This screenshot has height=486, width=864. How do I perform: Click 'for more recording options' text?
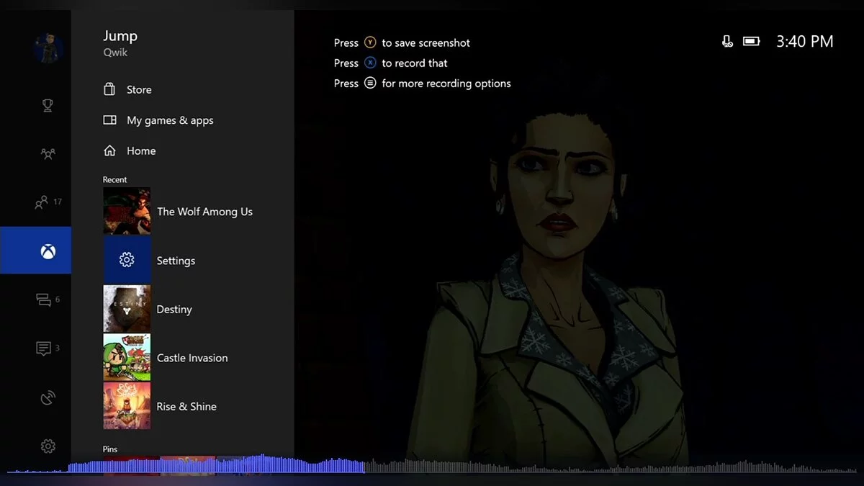[x=446, y=84]
